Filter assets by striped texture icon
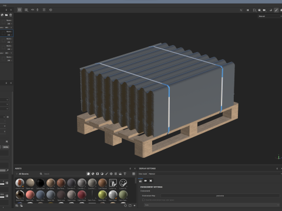This screenshot has height=211, width=282. (x=116, y=173)
